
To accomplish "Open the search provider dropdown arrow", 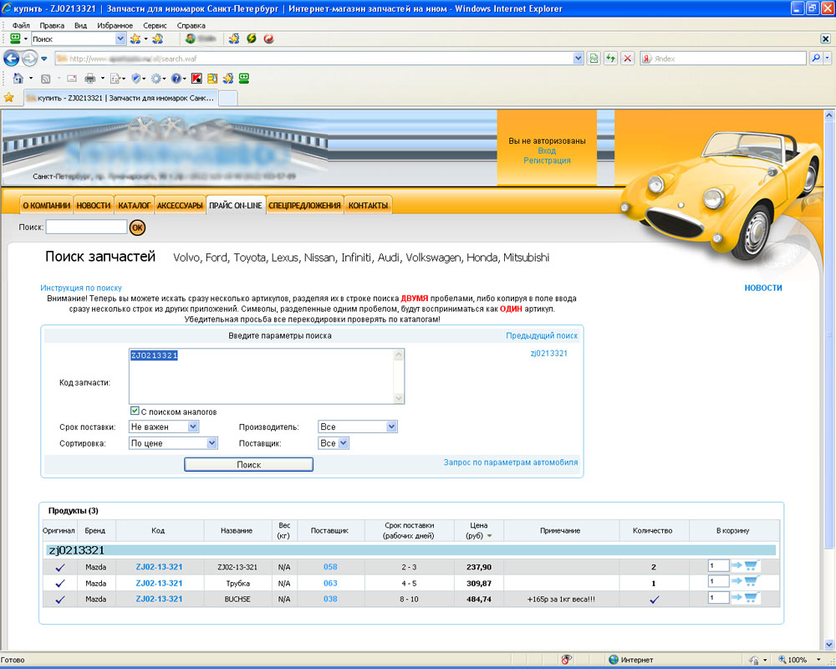I will (x=828, y=59).
